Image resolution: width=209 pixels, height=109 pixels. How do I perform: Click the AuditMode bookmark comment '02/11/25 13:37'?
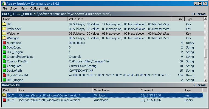(151, 100)
